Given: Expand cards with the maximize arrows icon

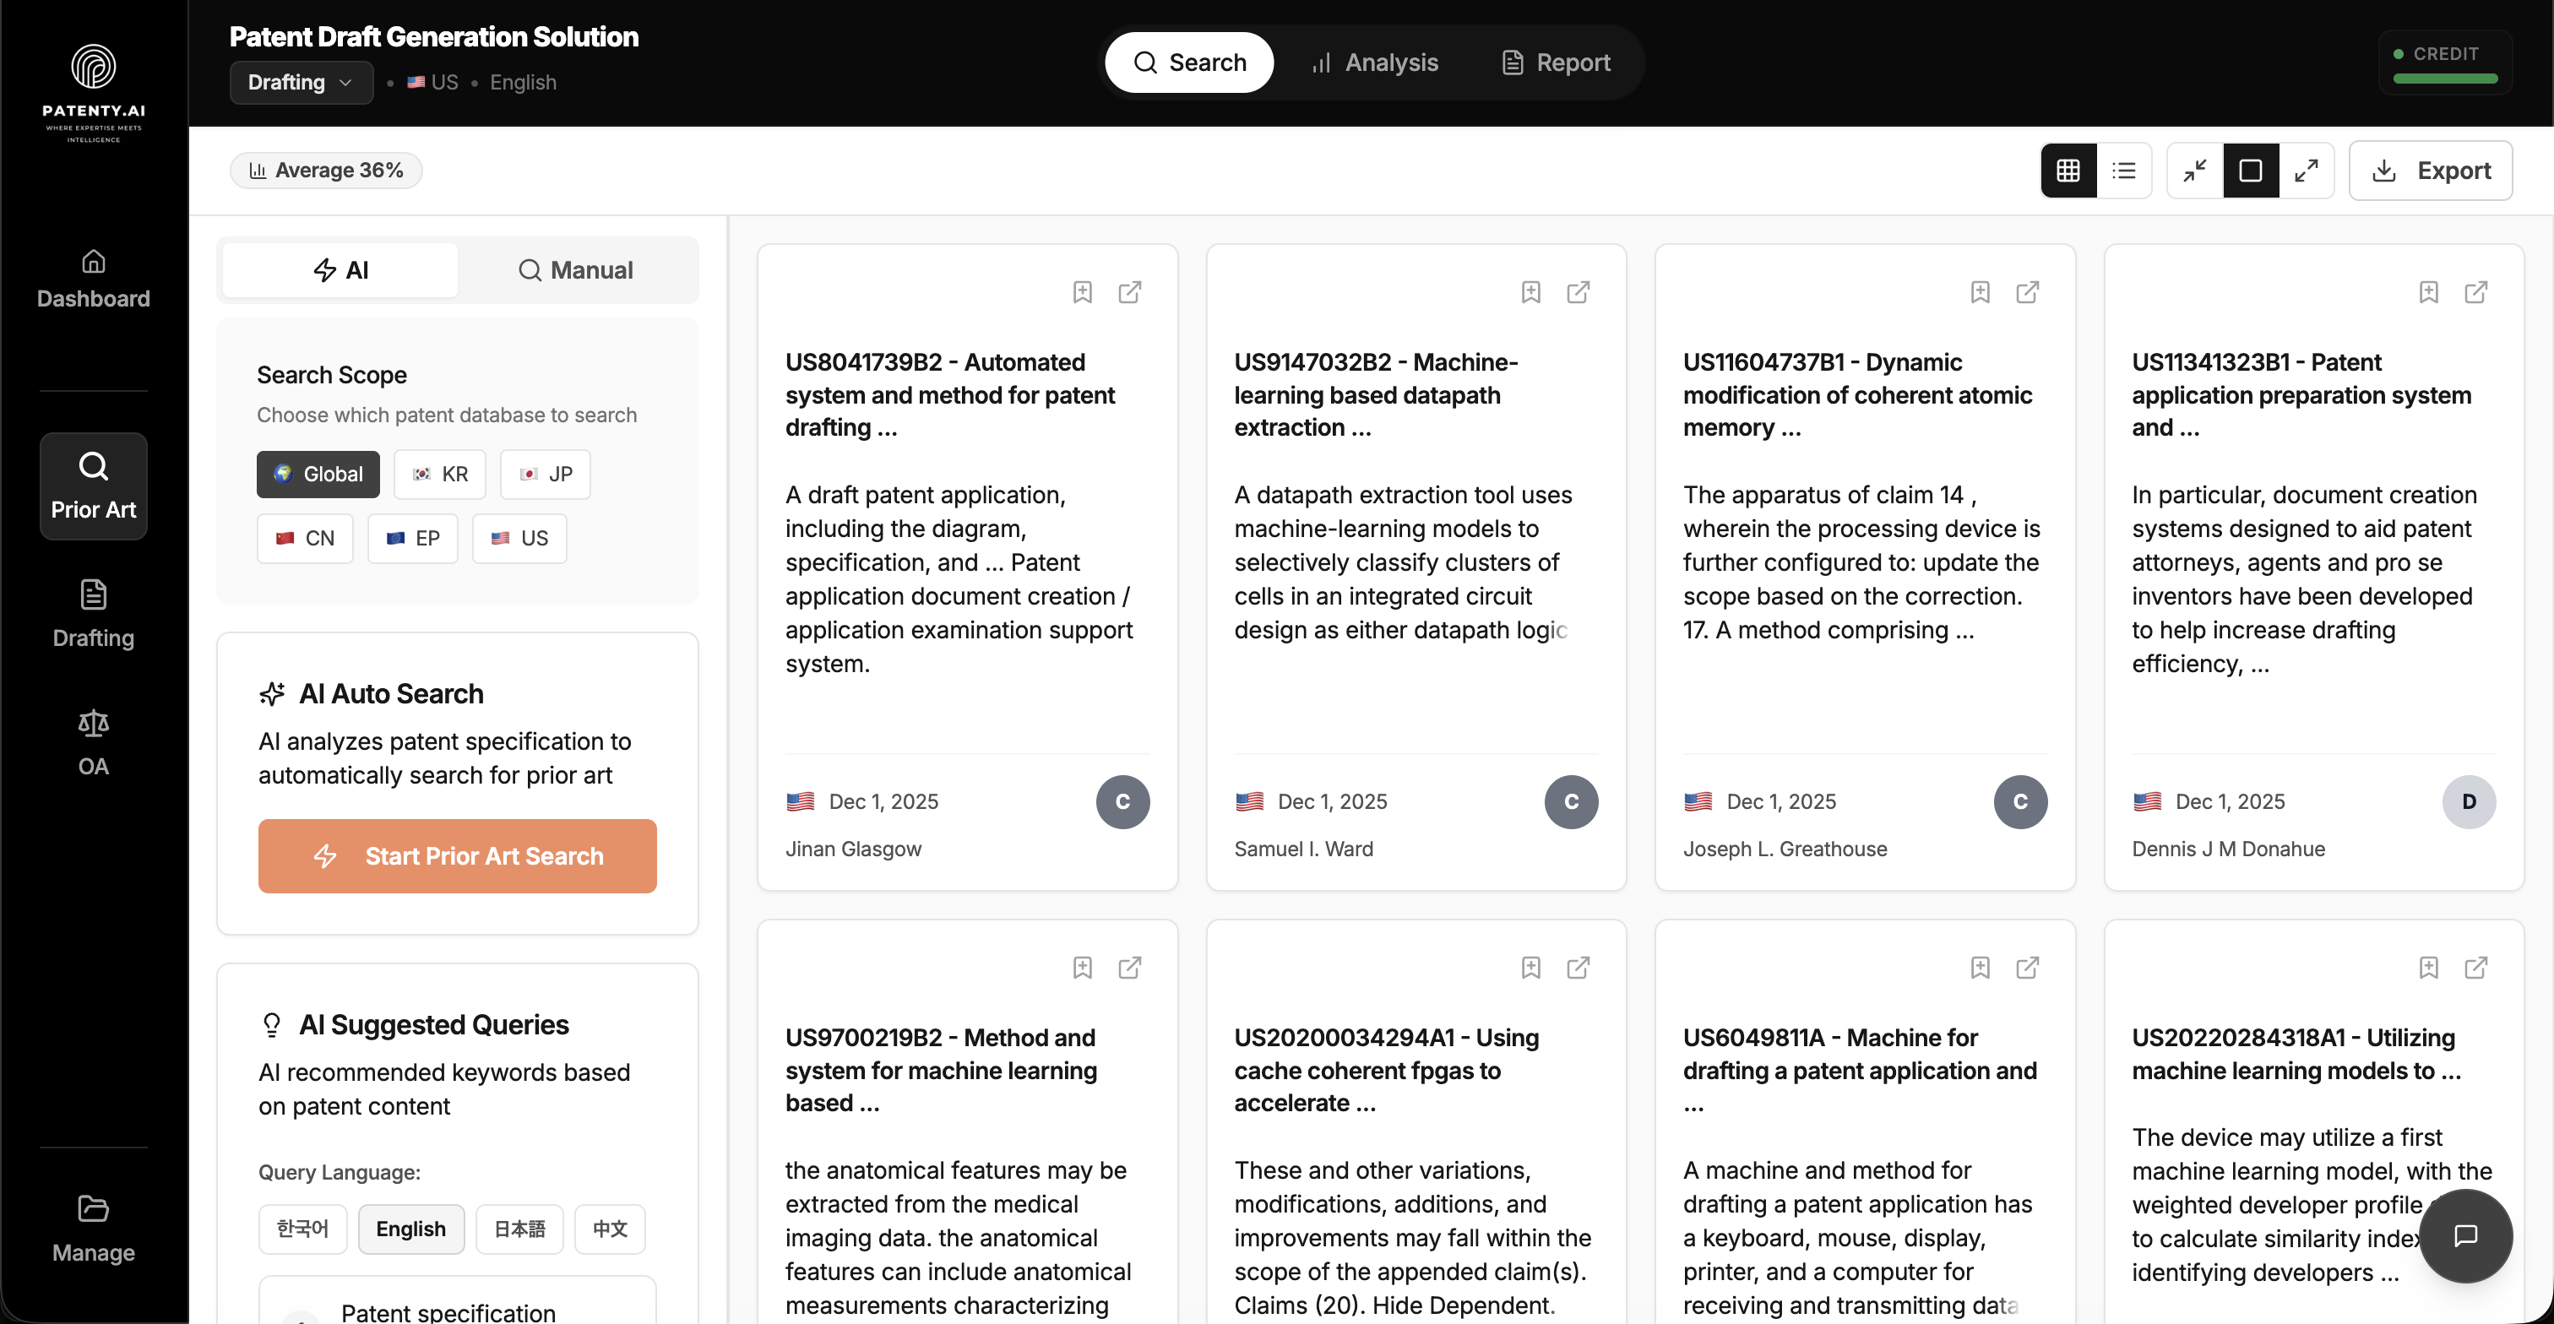Looking at the screenshot, I should click(x=2308, y=170).
